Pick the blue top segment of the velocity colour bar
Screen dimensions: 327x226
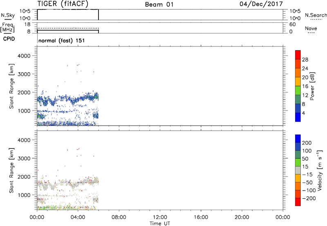point(298,139)
